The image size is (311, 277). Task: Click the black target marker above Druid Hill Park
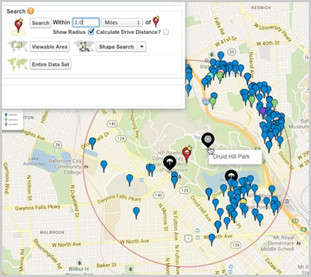click(208, 140)
